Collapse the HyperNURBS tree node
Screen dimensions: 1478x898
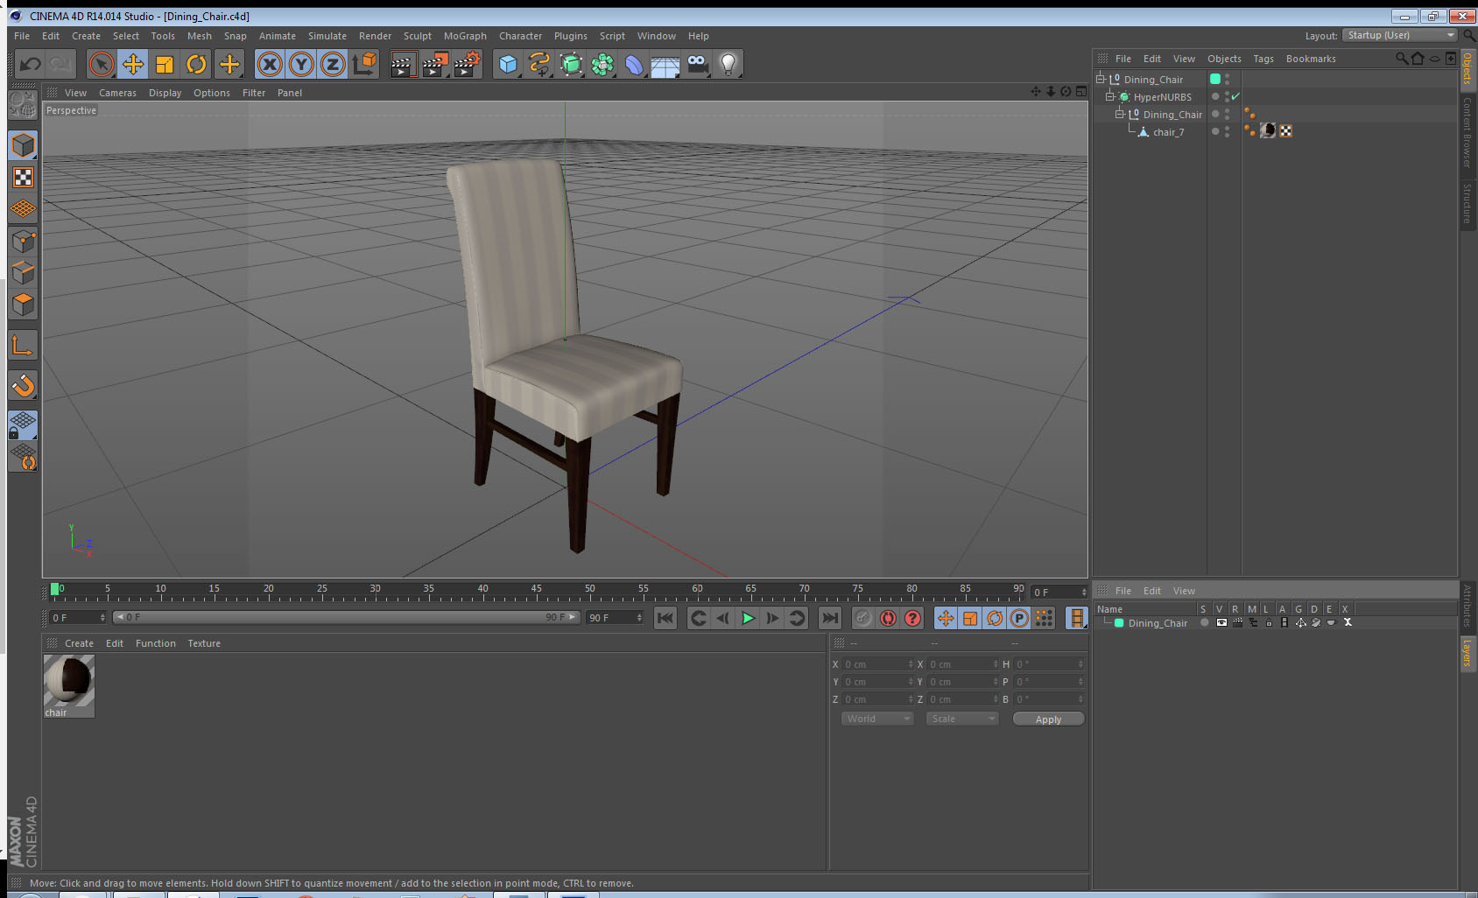click(1109, 96)
